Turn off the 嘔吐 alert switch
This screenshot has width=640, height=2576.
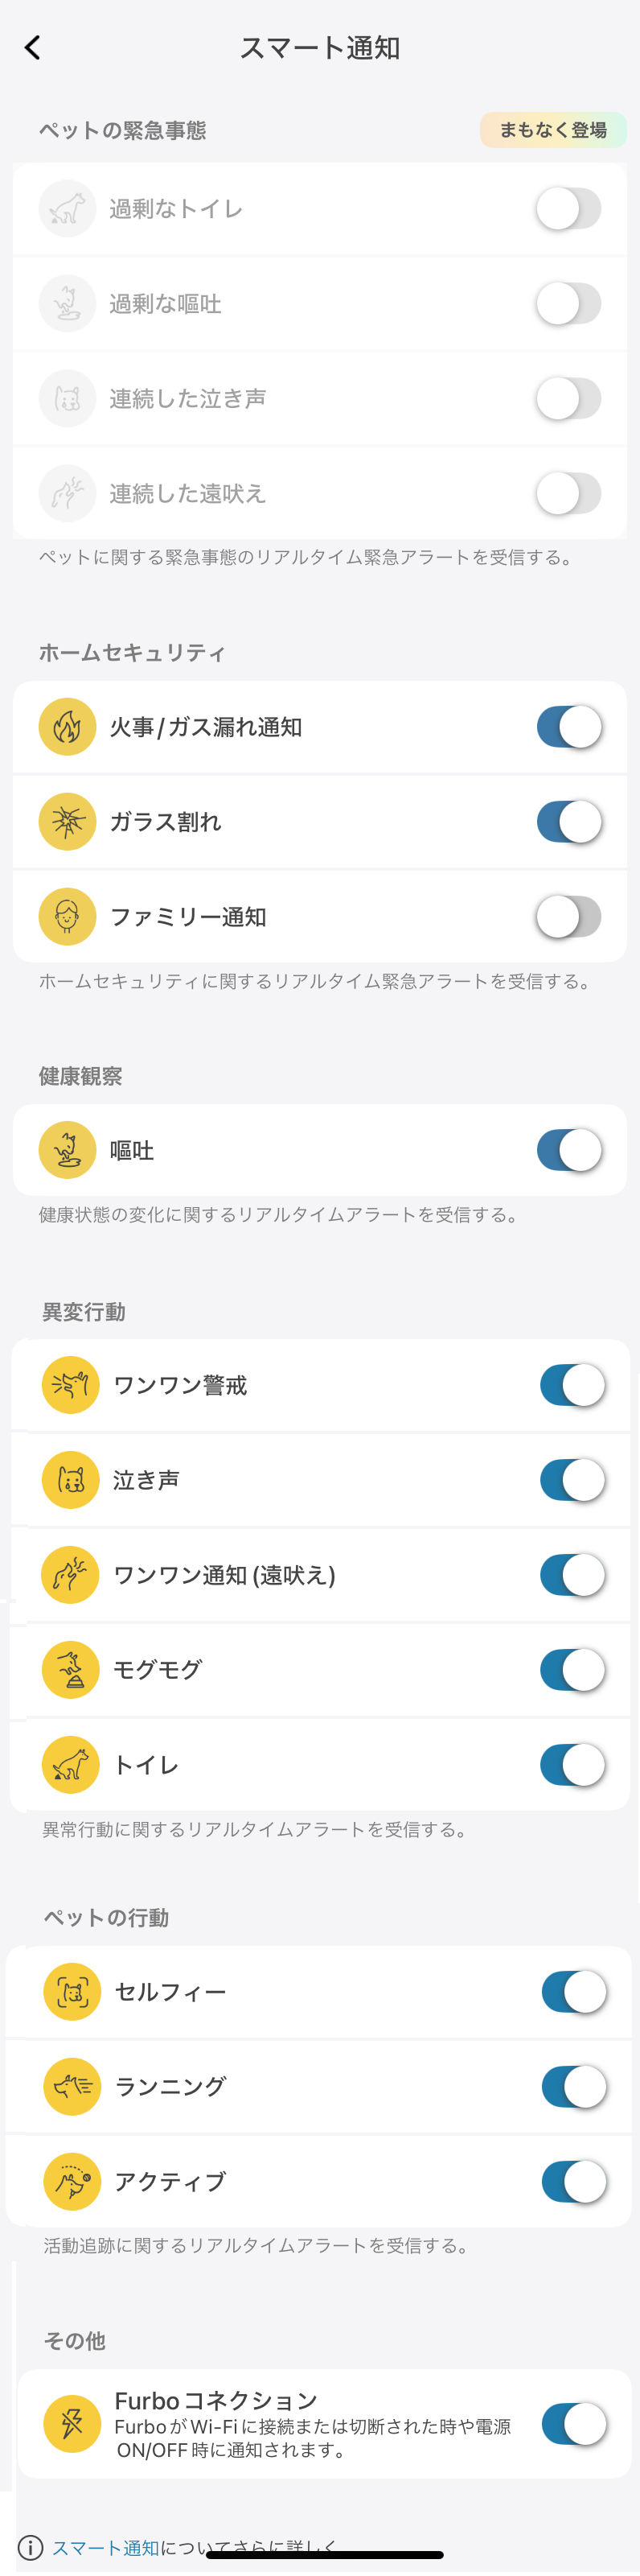[569, 1150]
